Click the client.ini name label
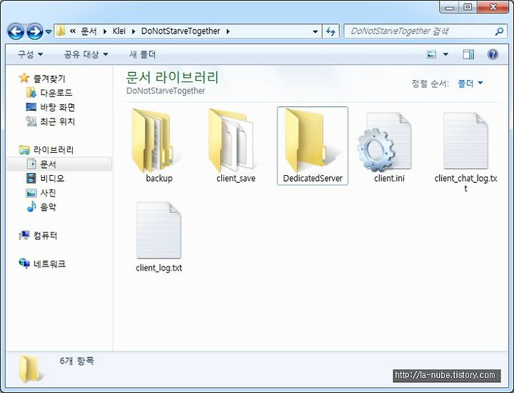Image resolution: width=514 pixels, height=393 pixels. pyautogui.click(x=389, y=178)
